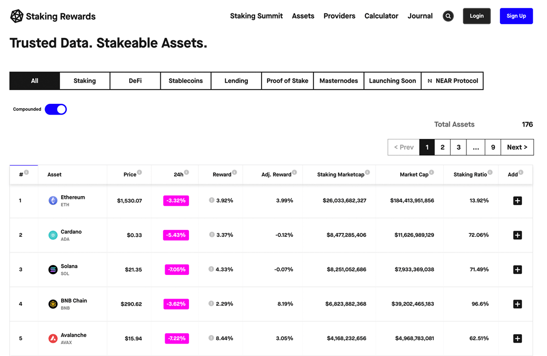Click the Staking Rewards logo icon
The width and height of the screenshot is (547, 356).
pos(17,16)
